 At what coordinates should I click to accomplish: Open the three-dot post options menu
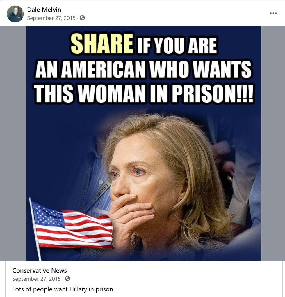(273, 13)
